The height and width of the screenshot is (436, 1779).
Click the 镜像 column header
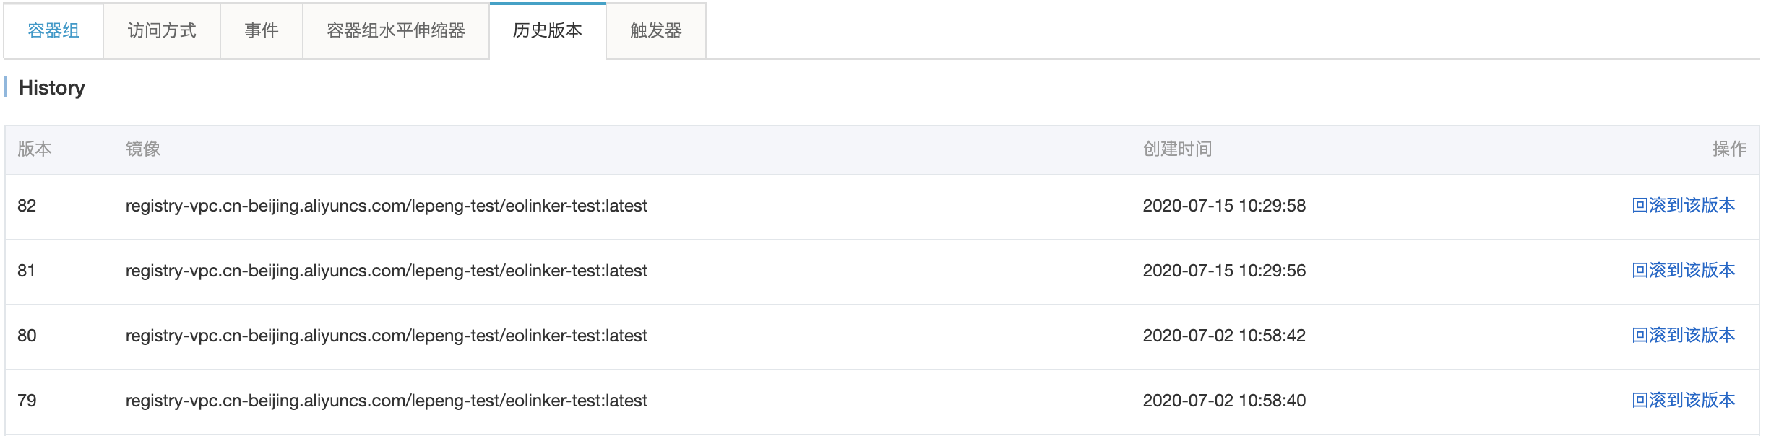click(x=143, y=149)
